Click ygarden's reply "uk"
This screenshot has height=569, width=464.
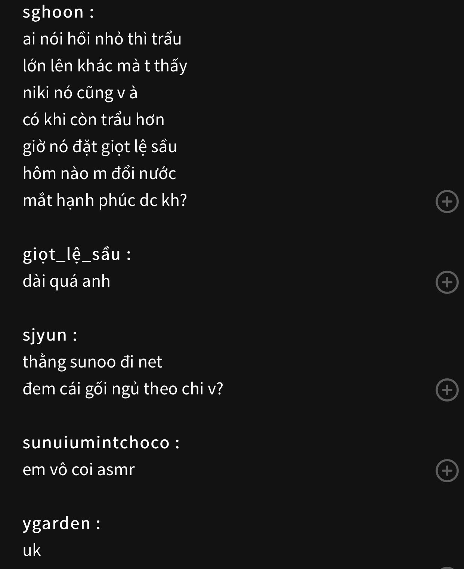[32, 550]
